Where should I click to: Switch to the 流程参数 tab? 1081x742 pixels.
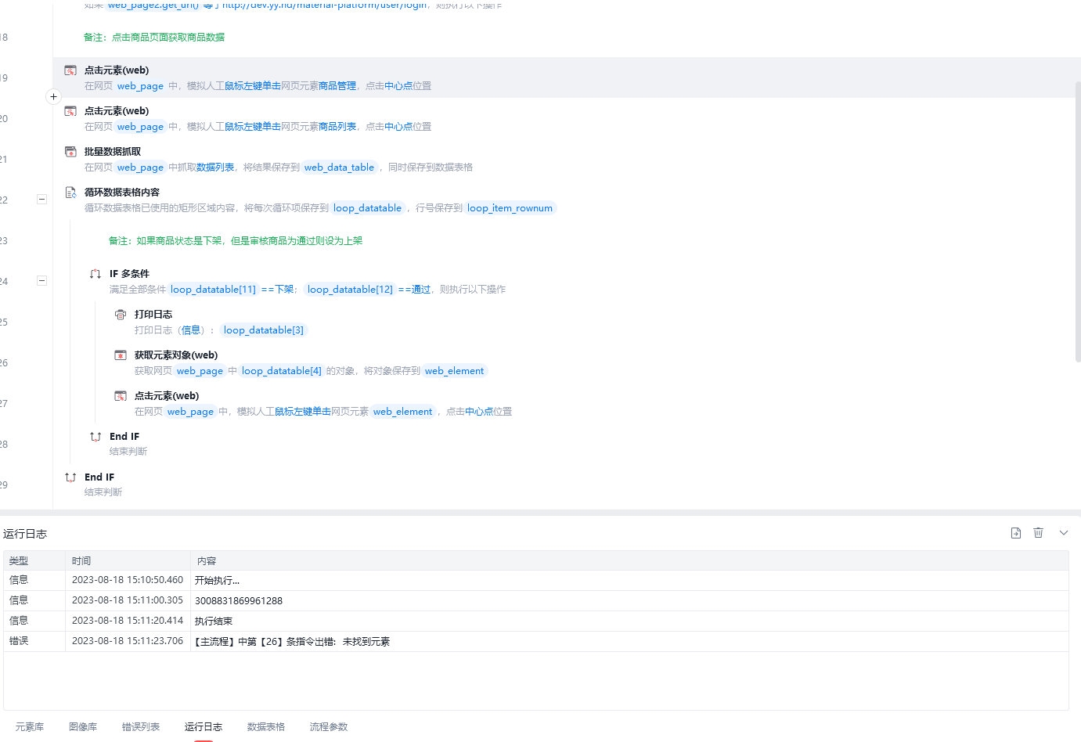click(x=329, y=727)
